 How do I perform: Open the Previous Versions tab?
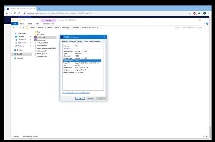pos(95,41)
